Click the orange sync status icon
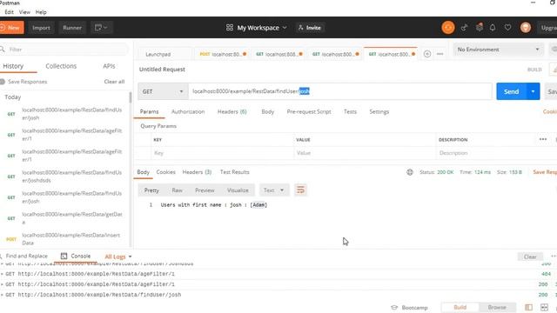 click(x=448, y=27)
